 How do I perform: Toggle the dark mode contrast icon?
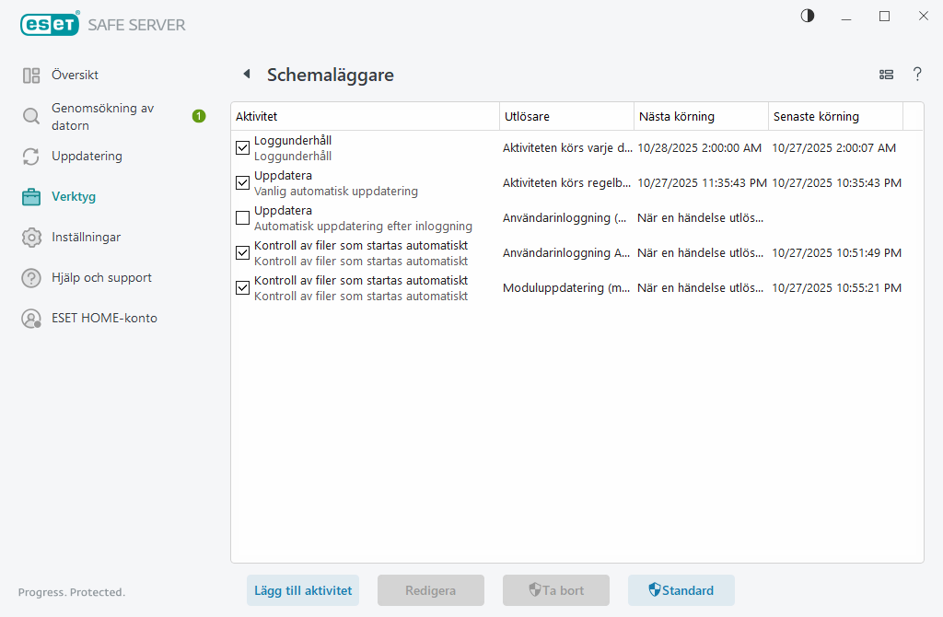coord(807,16)
